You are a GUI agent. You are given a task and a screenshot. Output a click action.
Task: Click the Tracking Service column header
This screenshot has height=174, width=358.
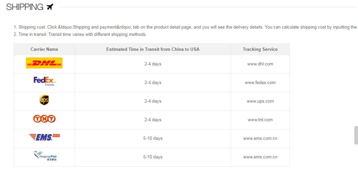pos(260,49)
